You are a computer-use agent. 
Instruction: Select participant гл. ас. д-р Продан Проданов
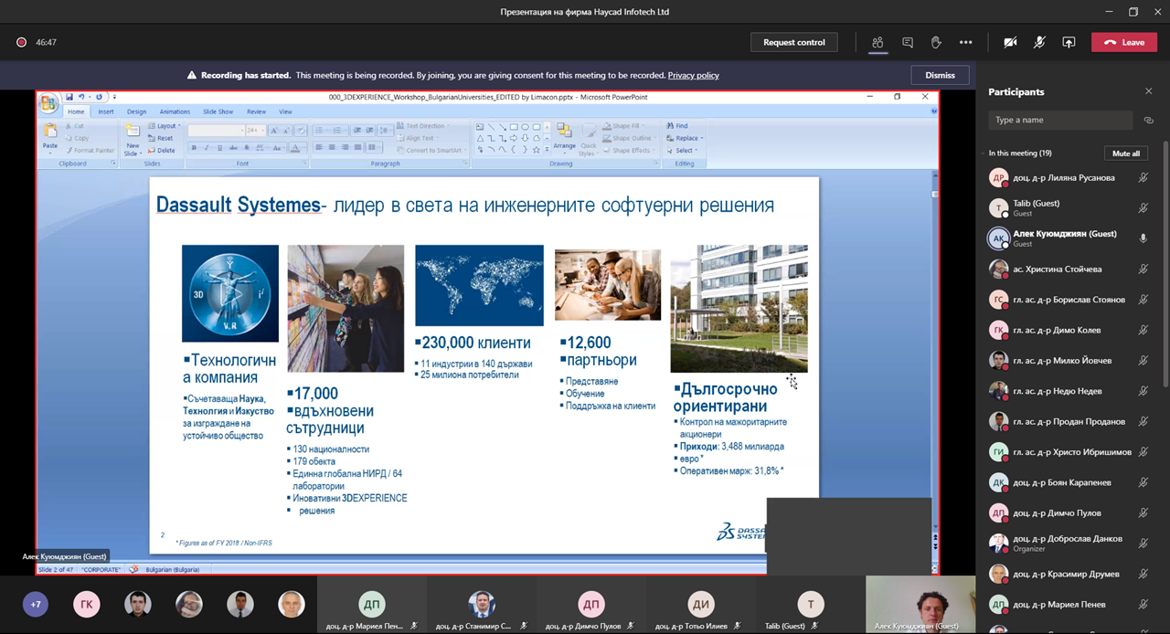(x=1069, y=421)
